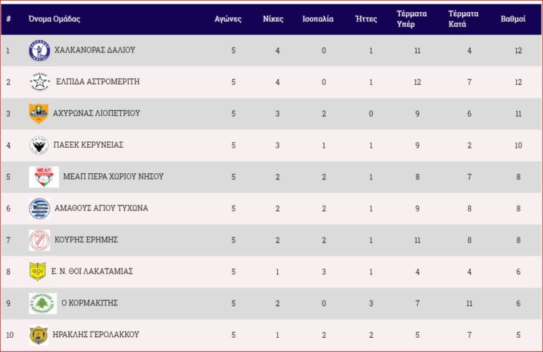Viewport: 543px width, 352px height.
Task: Sort by the Βαθμοί column header
Action: coord(513,19)
